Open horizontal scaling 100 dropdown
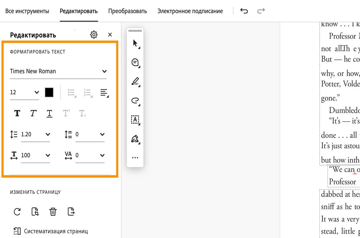This screenshot has height=238, width=360. point(48,155)
